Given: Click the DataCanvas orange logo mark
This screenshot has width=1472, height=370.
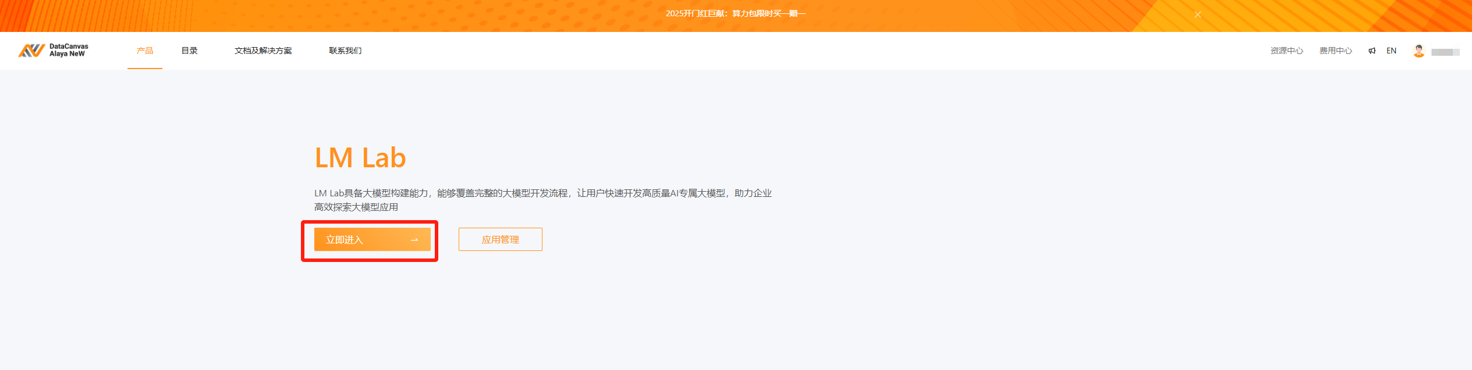Looking at the screenshot, I should pyautogui.click(x=31, y=51).
